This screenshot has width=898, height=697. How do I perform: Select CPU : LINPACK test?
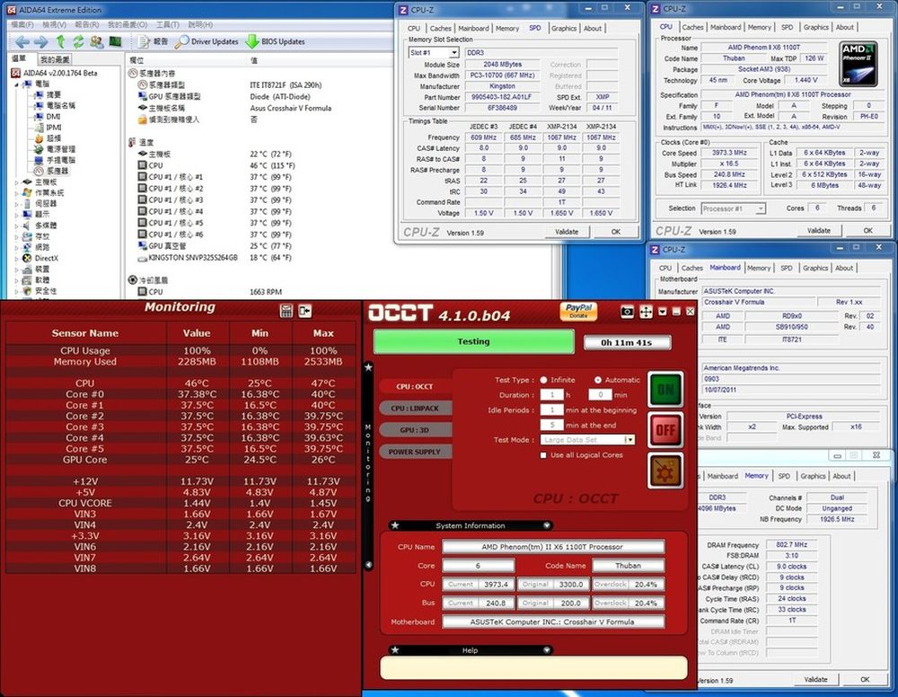pyautogui.click(x=415, y=409)
